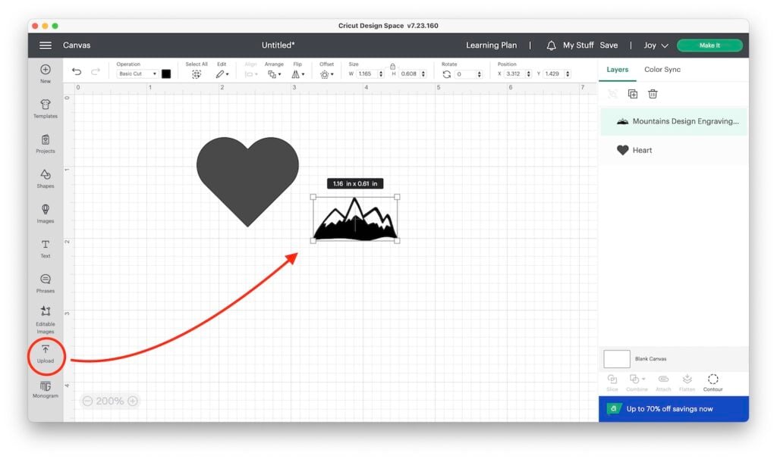777x459 pixels.
Task: Open the Edit dropdown
Action: 222,74
